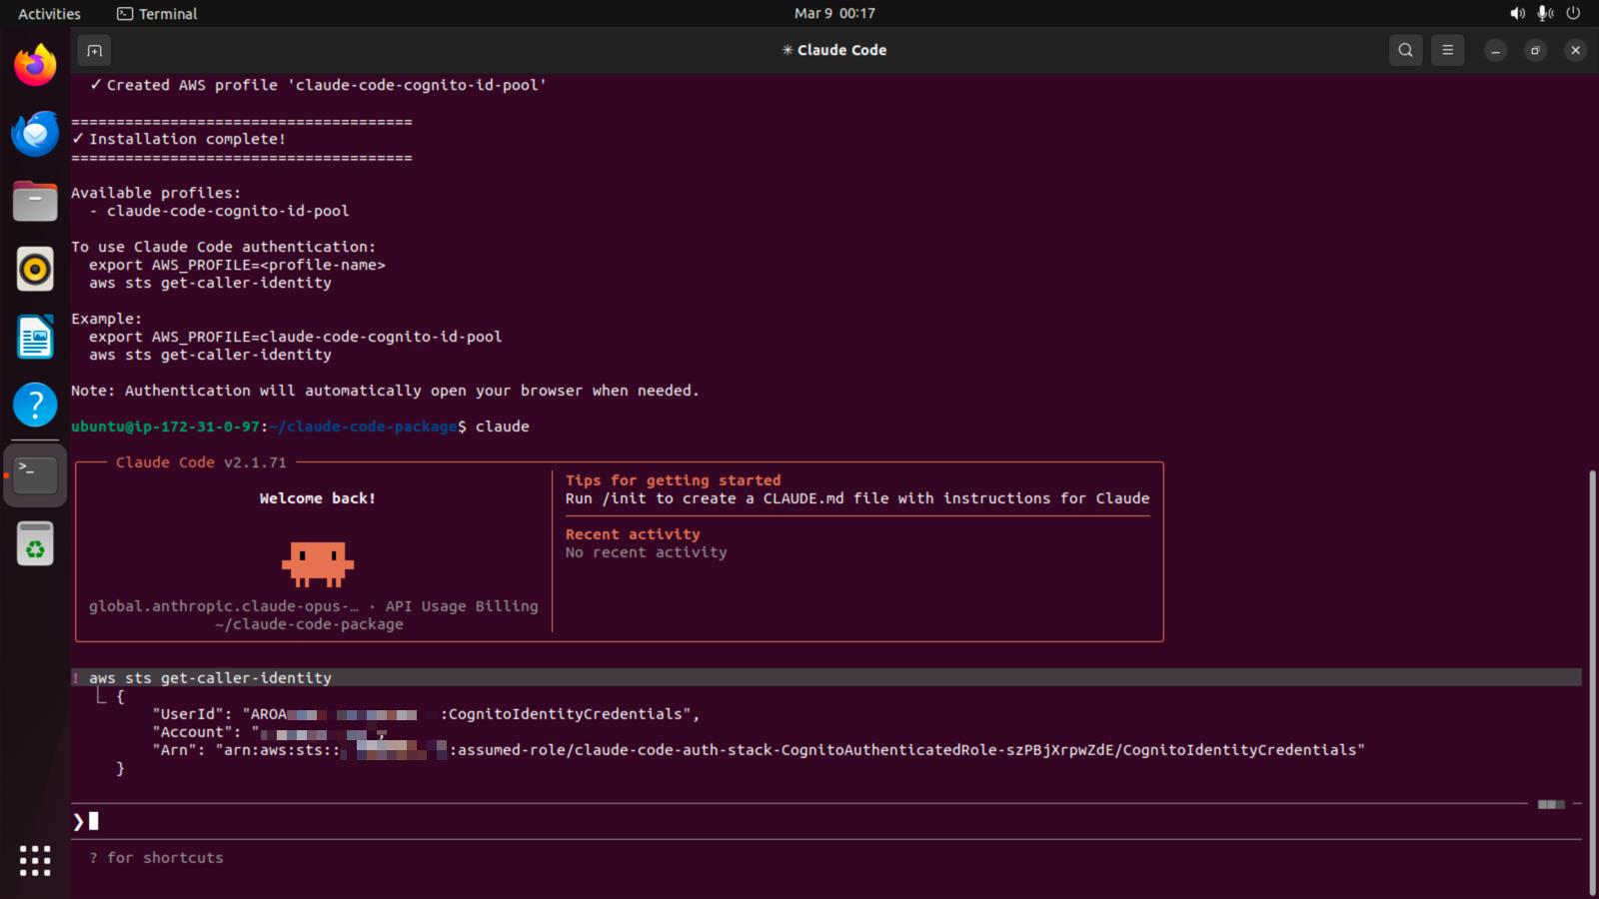This screenshot has height=899, width=1599.
Task: Open the Help application icon
Action: (35, 406)
